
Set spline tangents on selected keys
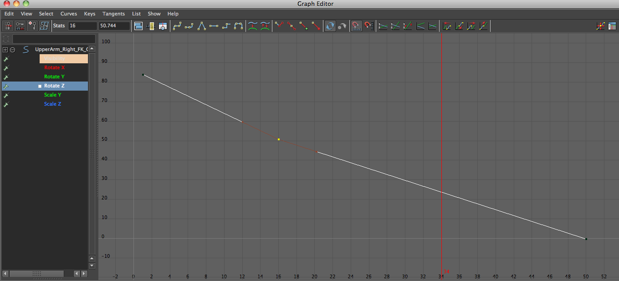pos(176,26)
